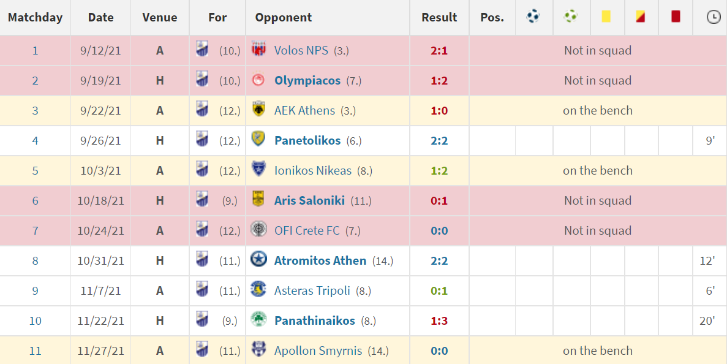Click the red card icon header

point(676,17)
